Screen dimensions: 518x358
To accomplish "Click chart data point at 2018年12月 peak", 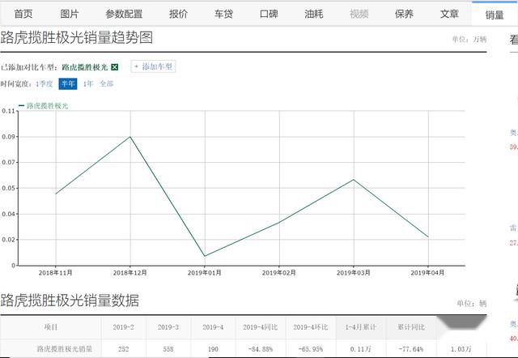I will tap(130, 137).
